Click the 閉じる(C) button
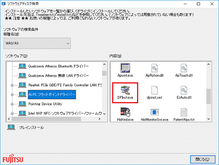This screenshot has height=165, width=219. click(x=203, y=159)
